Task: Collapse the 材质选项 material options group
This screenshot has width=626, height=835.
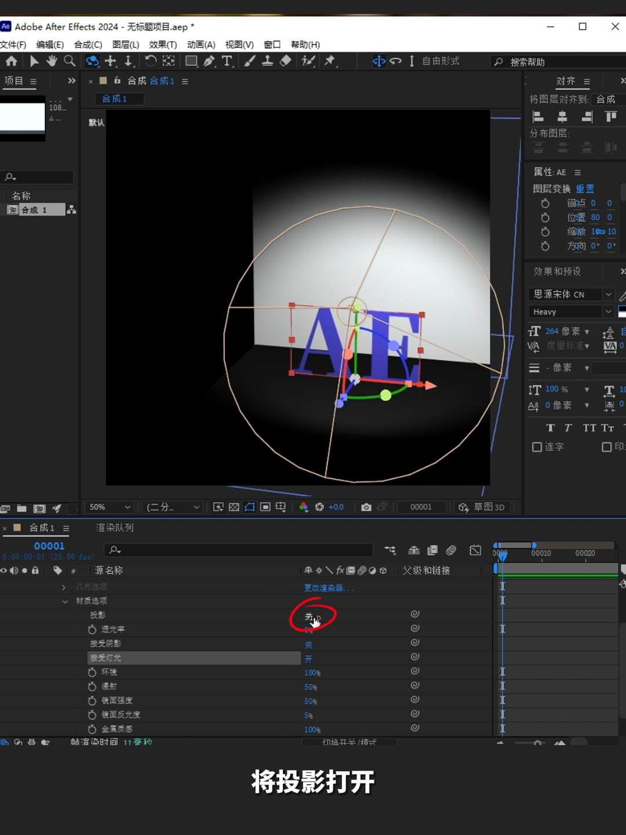Action: (x=65, y=601)
